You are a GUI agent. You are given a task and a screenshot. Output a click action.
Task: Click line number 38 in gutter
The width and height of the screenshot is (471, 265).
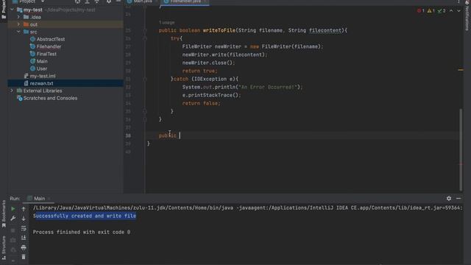(x=128, y=135)
